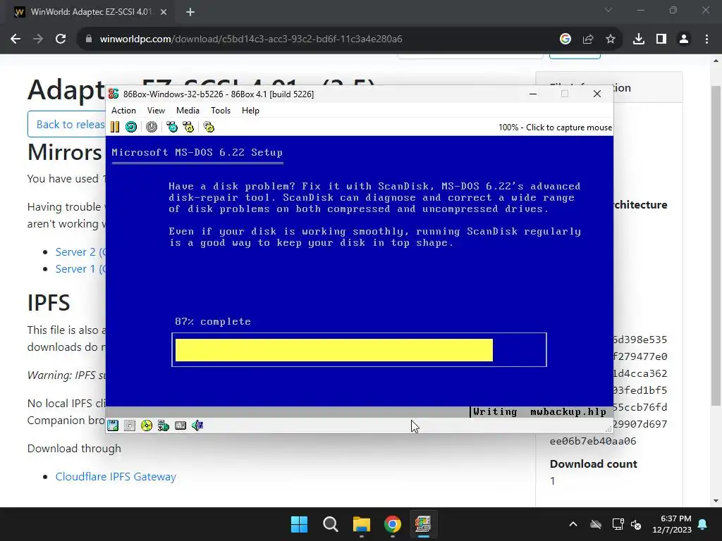Click the network status bar icon in 86Box
The image size is (722, 541).
[164, 425]
